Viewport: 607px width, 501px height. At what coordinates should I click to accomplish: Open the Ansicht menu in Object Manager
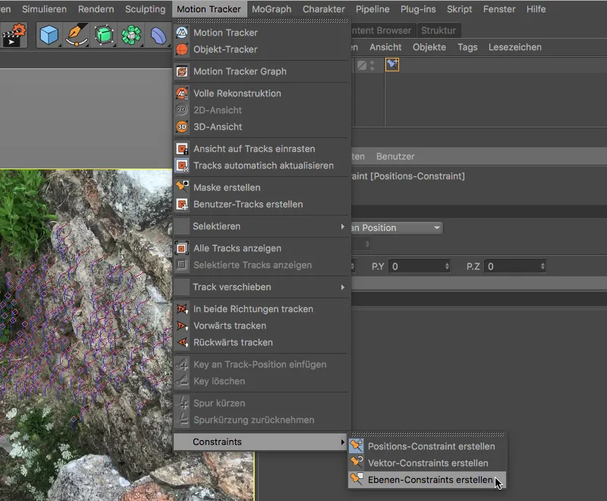point(385,47)
